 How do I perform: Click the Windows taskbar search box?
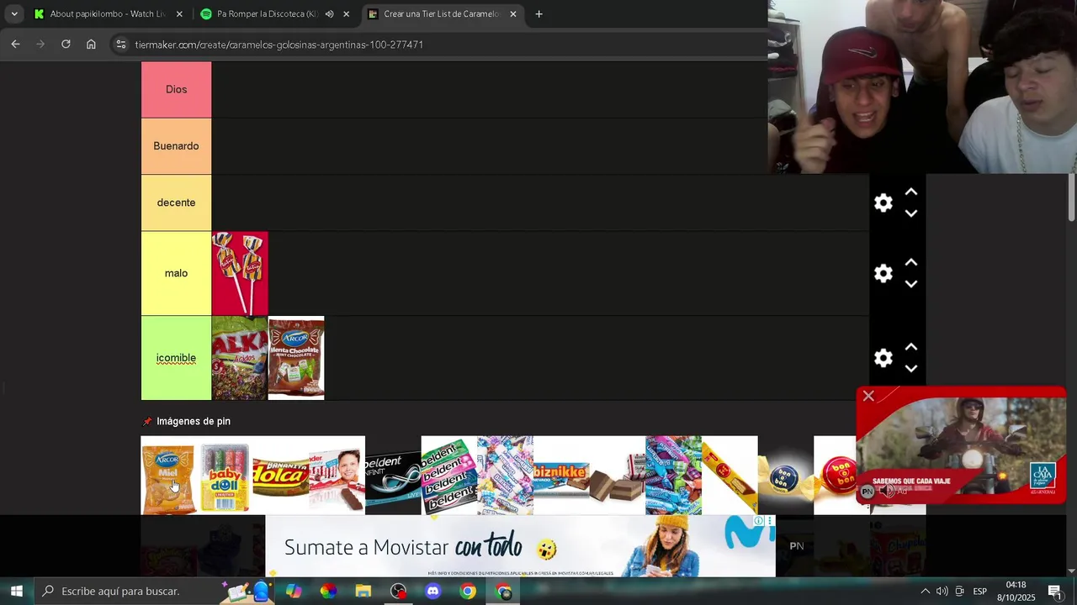pyautogui.click(x=156, y=592)
